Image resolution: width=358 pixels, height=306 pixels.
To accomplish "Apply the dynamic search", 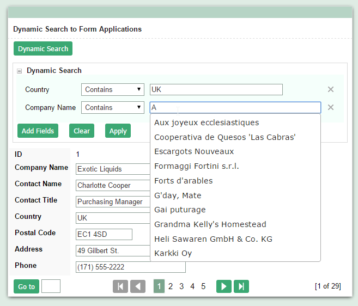I will (x=118, y=131).
